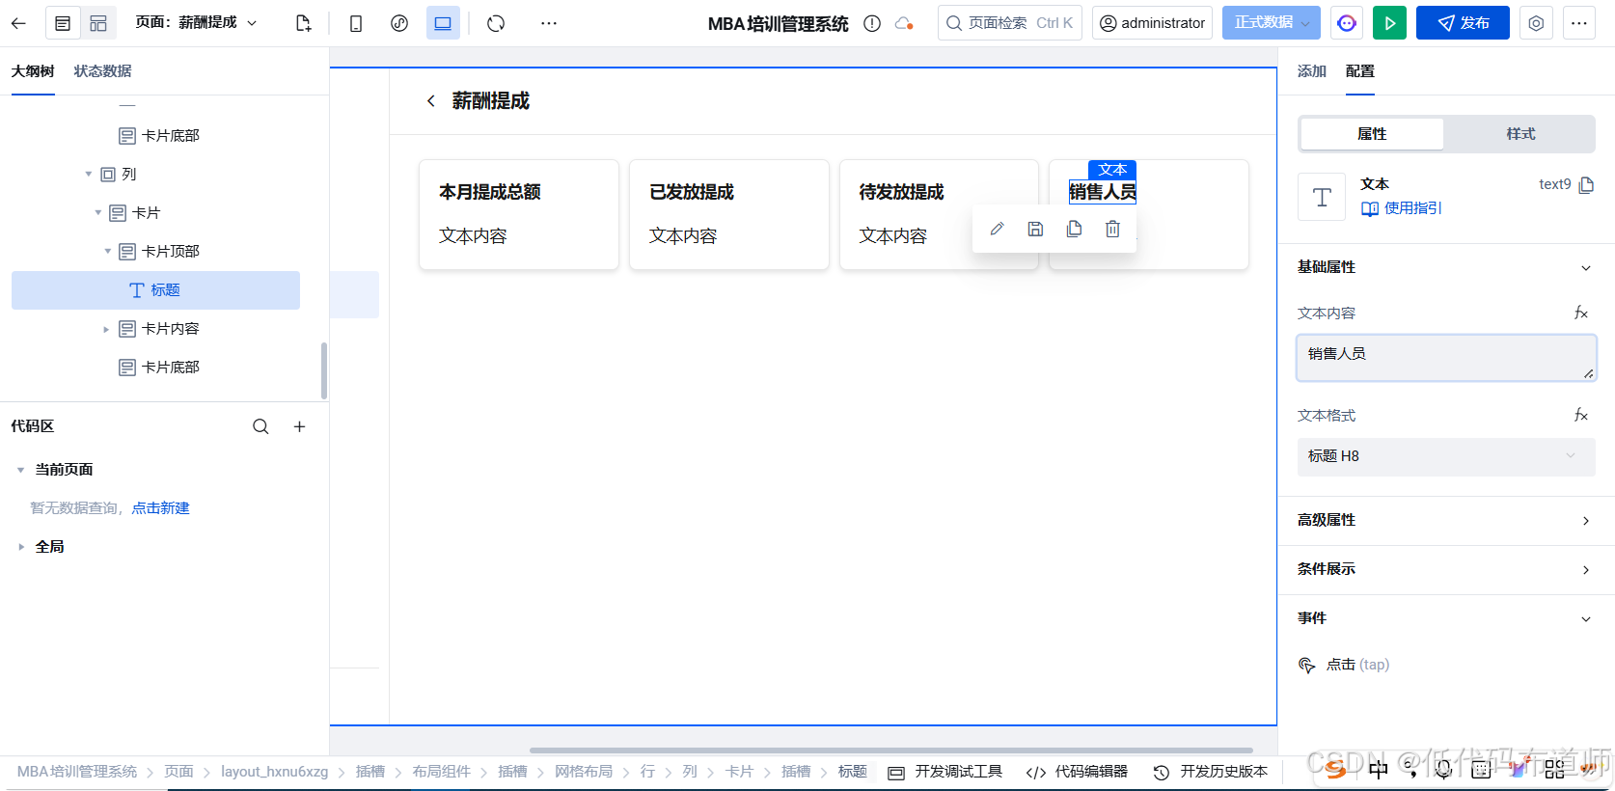Go back with the top-left arrow
1615x791 pixels.
coord(18,23)
